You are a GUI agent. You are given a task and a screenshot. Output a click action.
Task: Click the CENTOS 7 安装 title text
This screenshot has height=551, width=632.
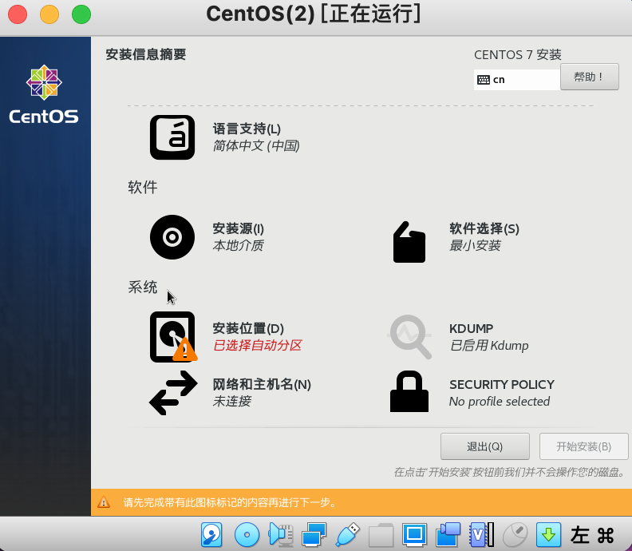518,54
